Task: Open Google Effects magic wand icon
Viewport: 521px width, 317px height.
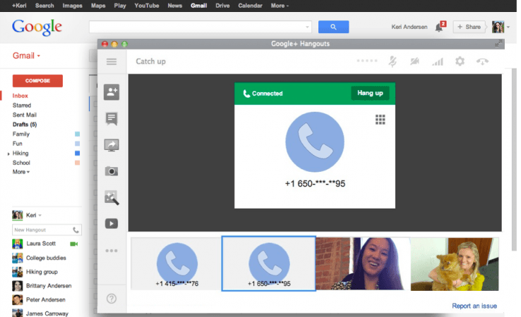Action: pos(112,198)
